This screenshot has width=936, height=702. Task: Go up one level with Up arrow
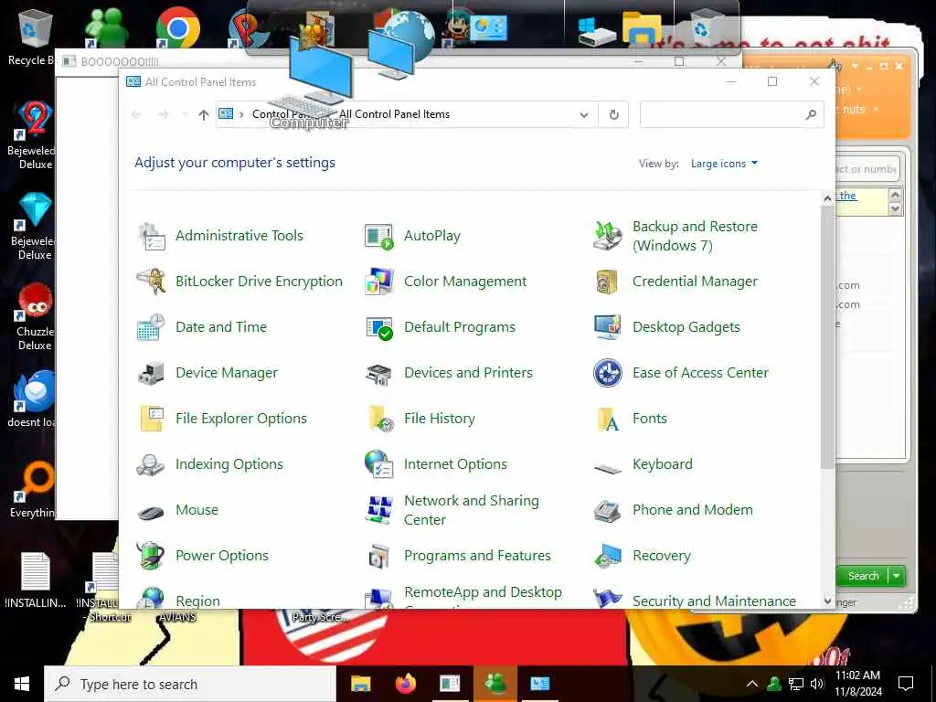[204, 114]
